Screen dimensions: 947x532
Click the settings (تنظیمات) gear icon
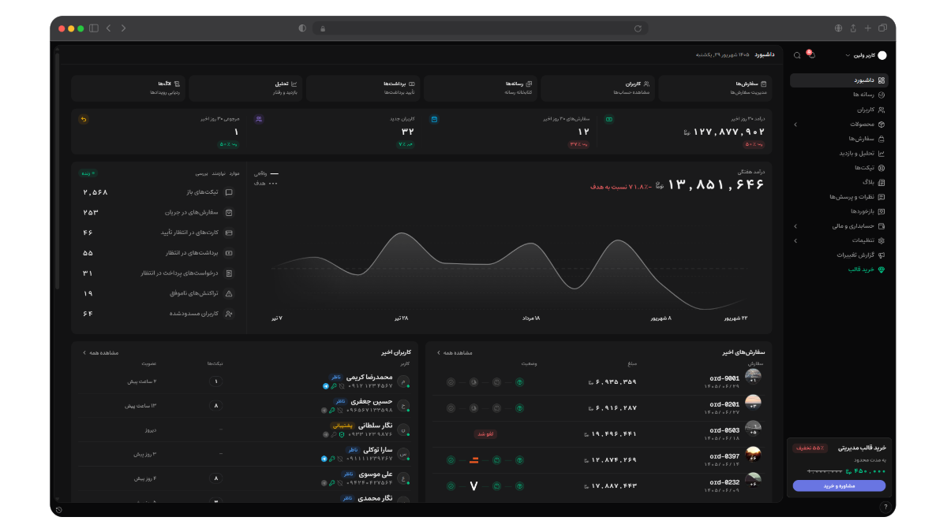pos(881,240)
